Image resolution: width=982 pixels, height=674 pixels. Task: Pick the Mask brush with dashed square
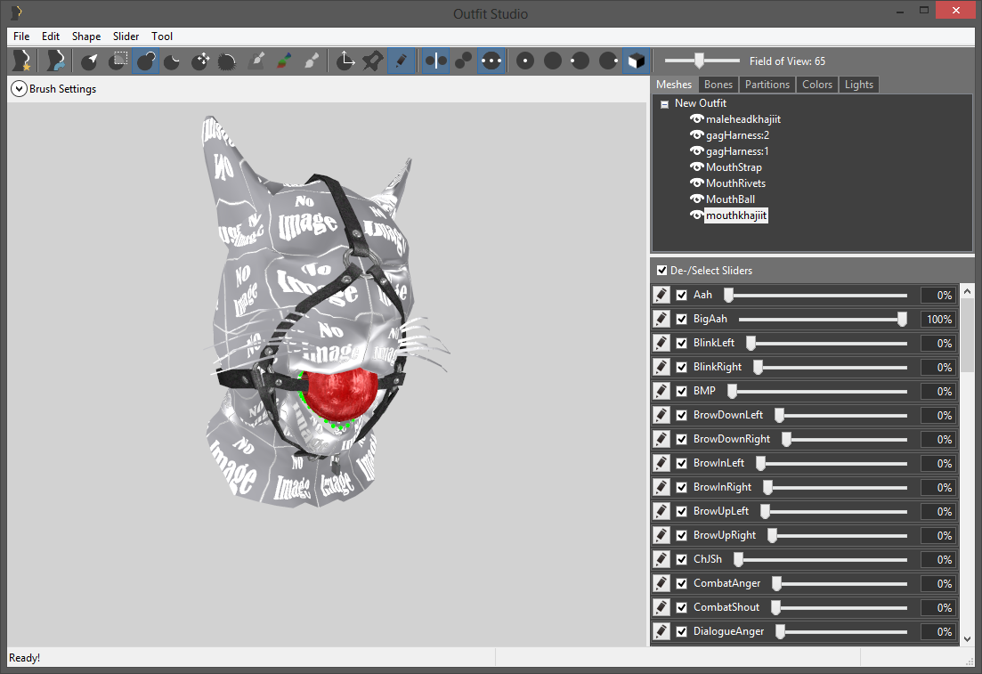click(x=118, y=61)
